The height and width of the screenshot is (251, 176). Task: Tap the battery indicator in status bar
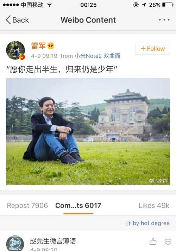coord(168,5)
